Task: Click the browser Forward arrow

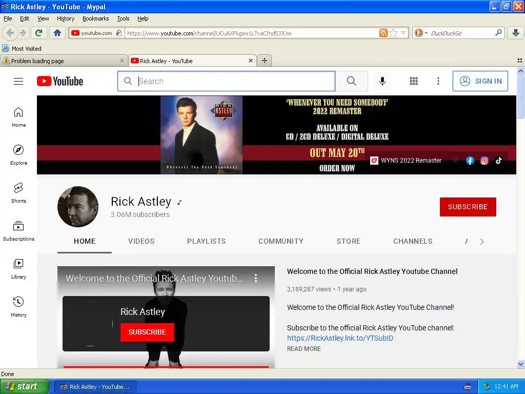Action: click(23, 33)
